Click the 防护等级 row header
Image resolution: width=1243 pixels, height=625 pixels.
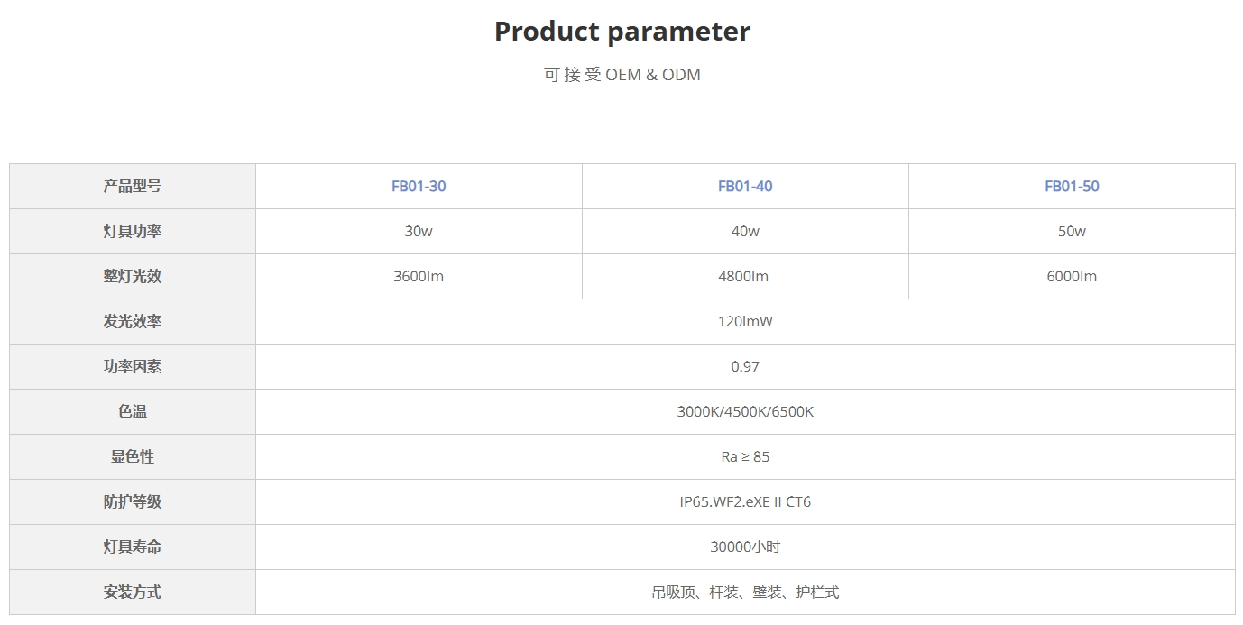pos(133,502)
